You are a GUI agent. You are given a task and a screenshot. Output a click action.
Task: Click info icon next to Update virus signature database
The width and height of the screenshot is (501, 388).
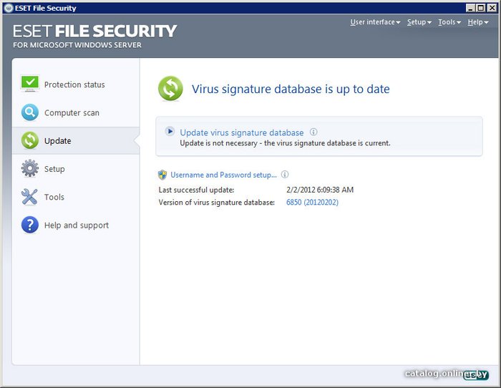tap(313, 132)
